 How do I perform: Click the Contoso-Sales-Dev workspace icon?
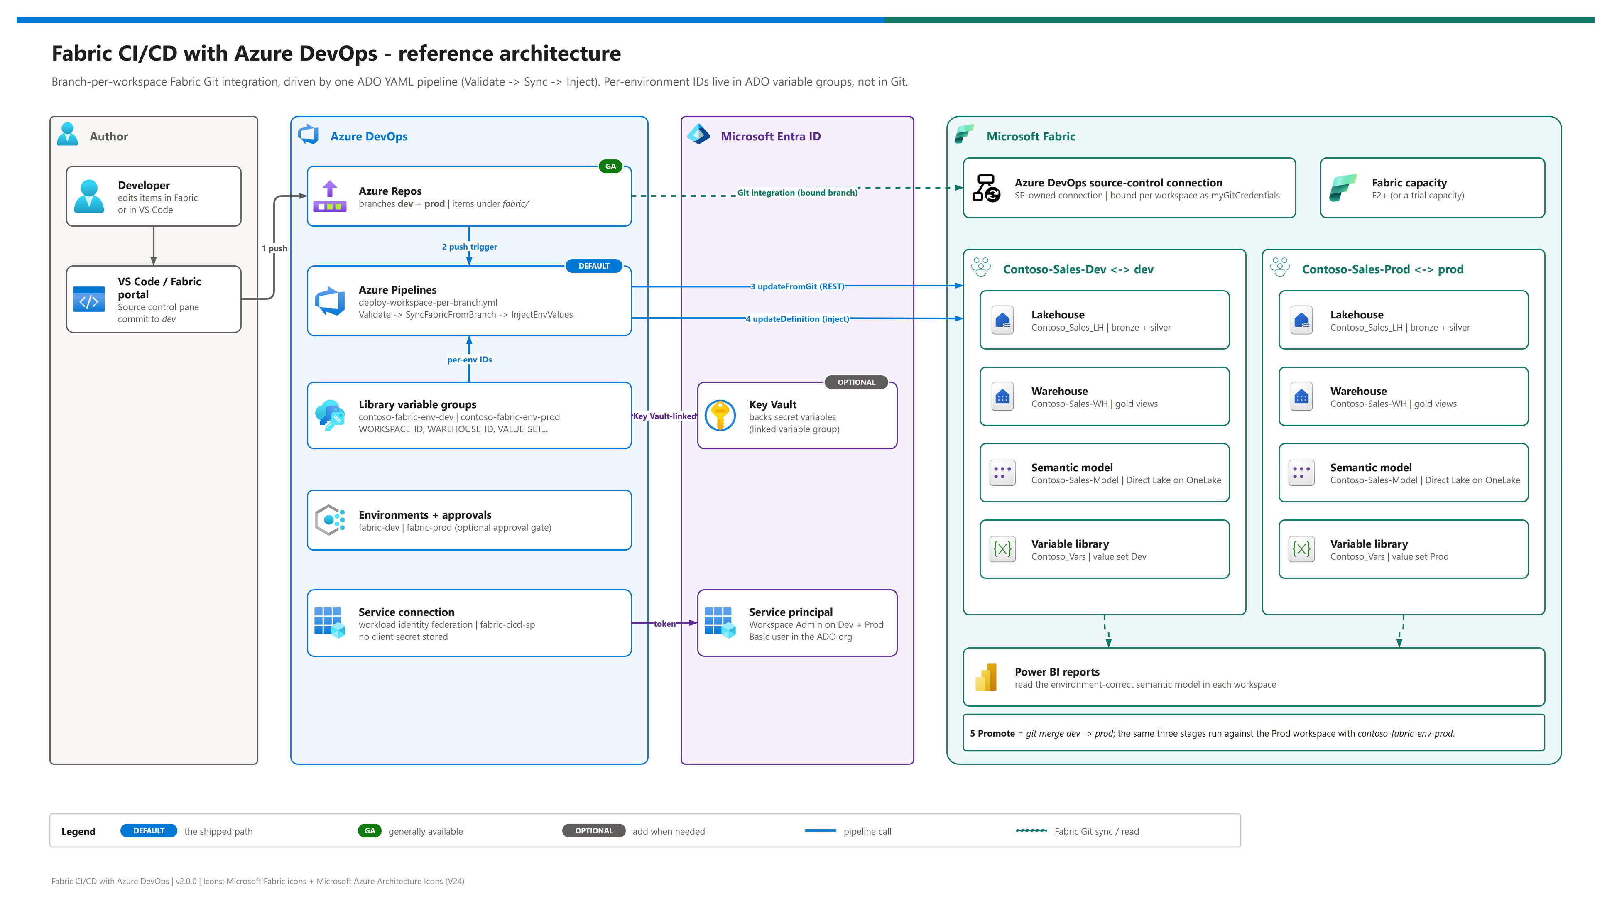click(x=981, y=267)
